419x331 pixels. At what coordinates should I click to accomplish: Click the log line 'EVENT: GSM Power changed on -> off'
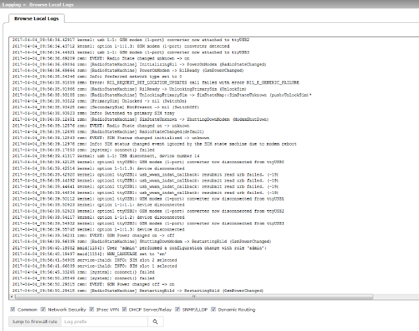pos(93,236)
